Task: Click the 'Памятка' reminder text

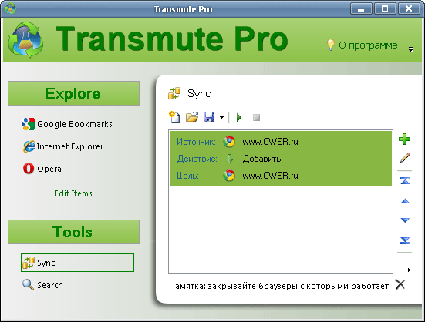Action: click(279, 286)
